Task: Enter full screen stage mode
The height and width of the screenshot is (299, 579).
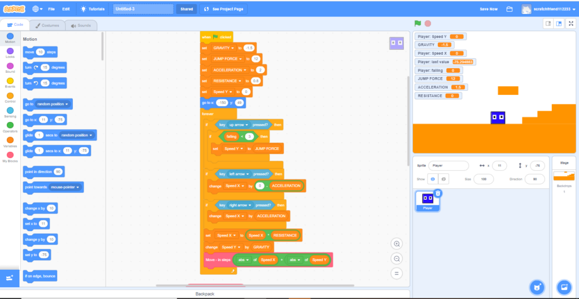Action: [571, 24]
